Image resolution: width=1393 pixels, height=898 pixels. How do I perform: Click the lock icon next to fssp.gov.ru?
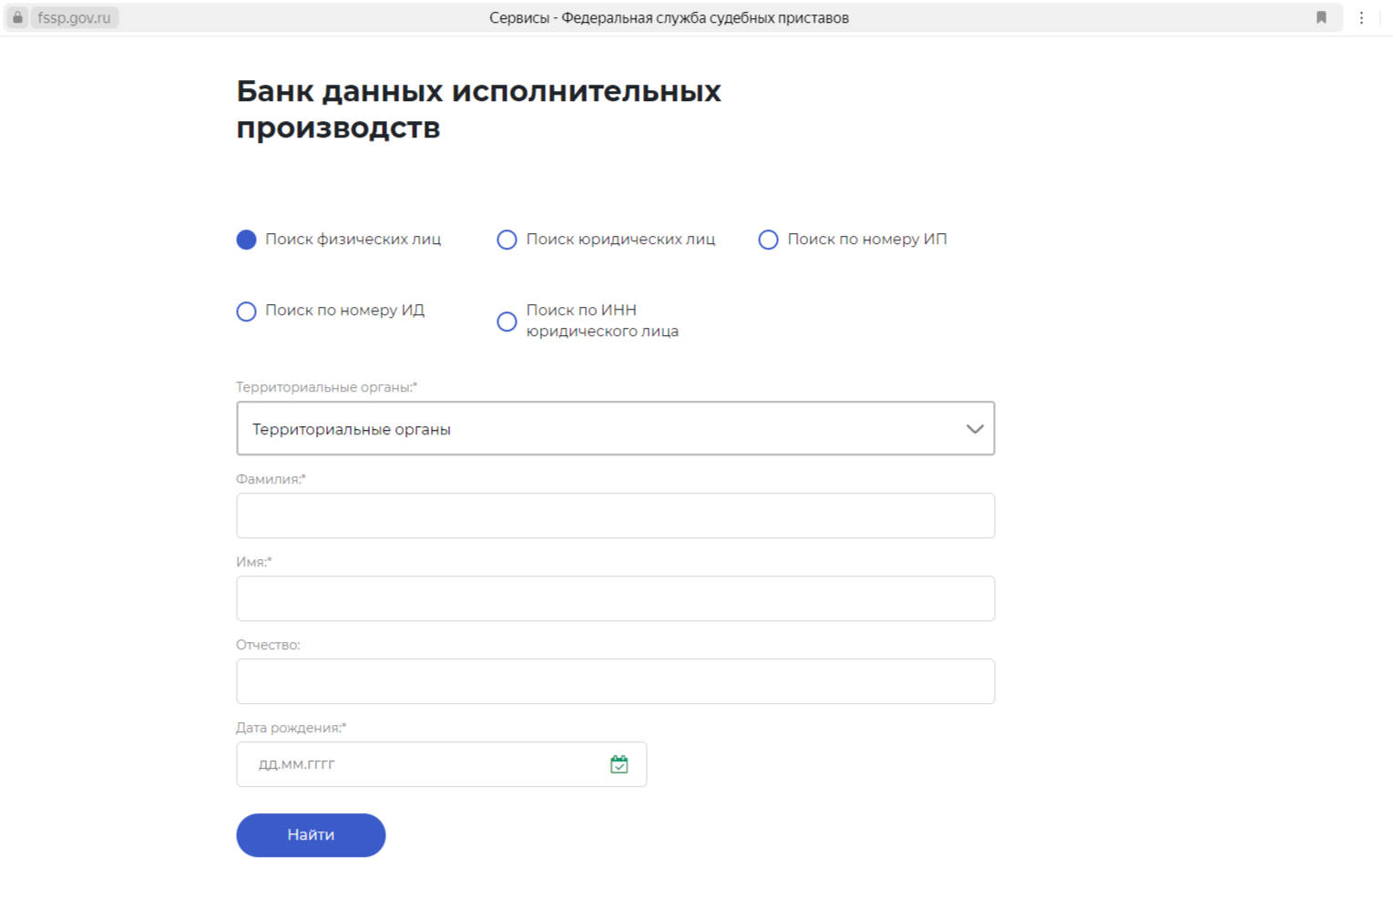coord(17,17)
